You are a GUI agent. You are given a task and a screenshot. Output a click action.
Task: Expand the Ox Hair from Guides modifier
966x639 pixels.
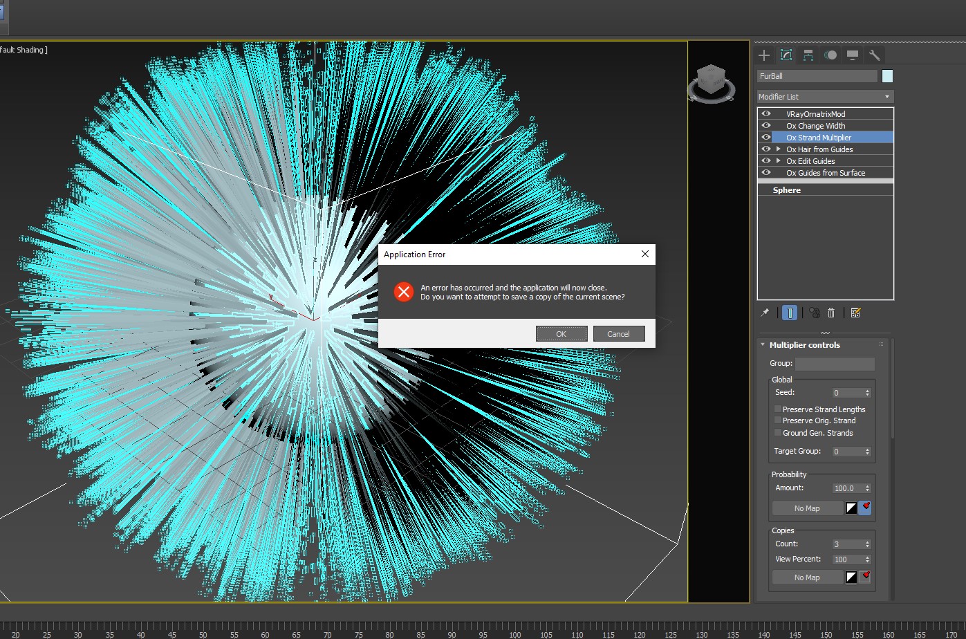tap(779, 149)
